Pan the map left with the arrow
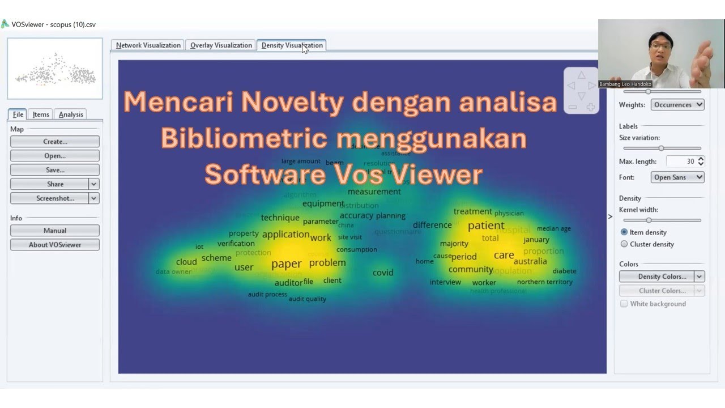Viewport: 725px width, 408px height. 571,86
